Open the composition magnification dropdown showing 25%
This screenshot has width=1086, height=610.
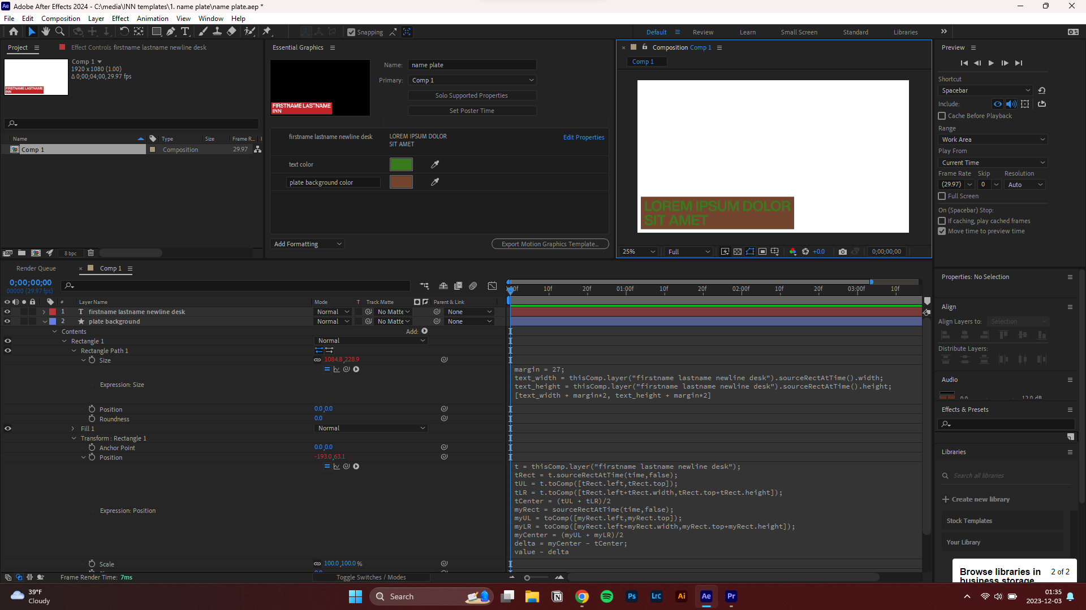(x=638, y=251)
